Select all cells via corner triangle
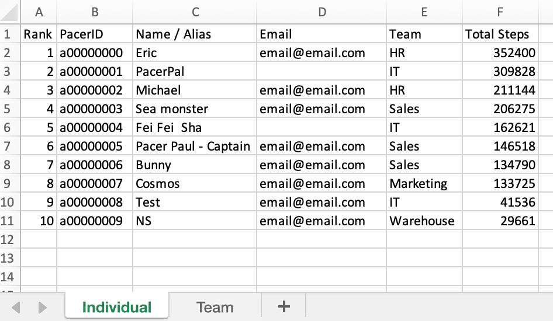Image resolution: width=553 pixels, height=321 pixels. coord(10,12)
